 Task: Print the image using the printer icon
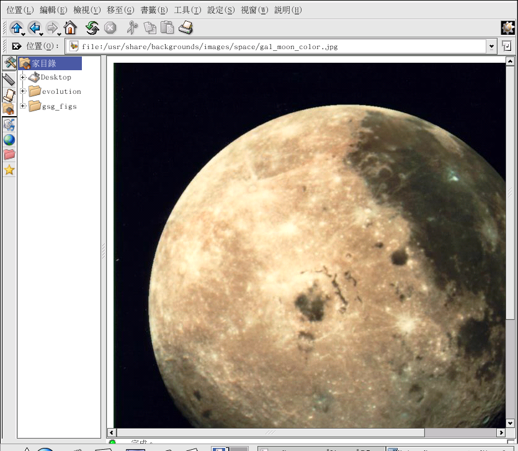click(x=185, y=27)
